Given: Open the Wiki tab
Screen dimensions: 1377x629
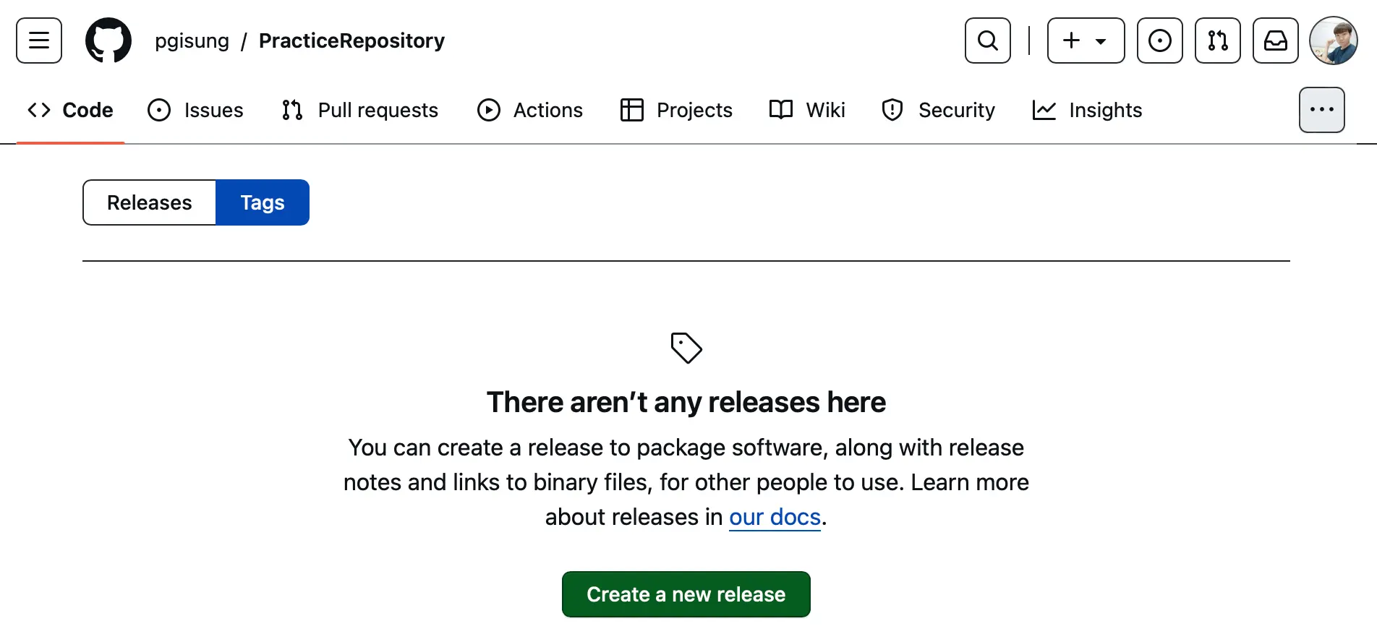Looking at the screenshot, I should pyautogui.click(x=806, y=110).
